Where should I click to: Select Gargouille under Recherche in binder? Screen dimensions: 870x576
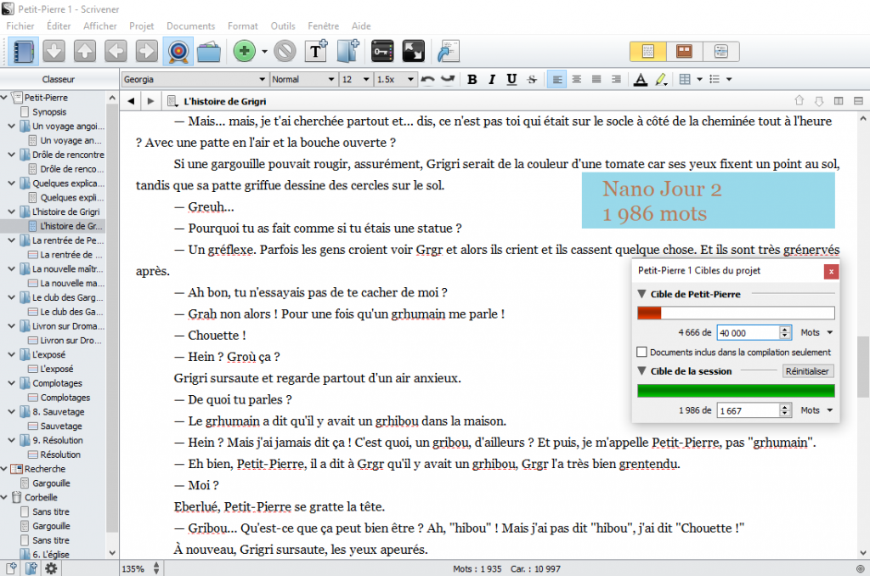click(51, 483)
